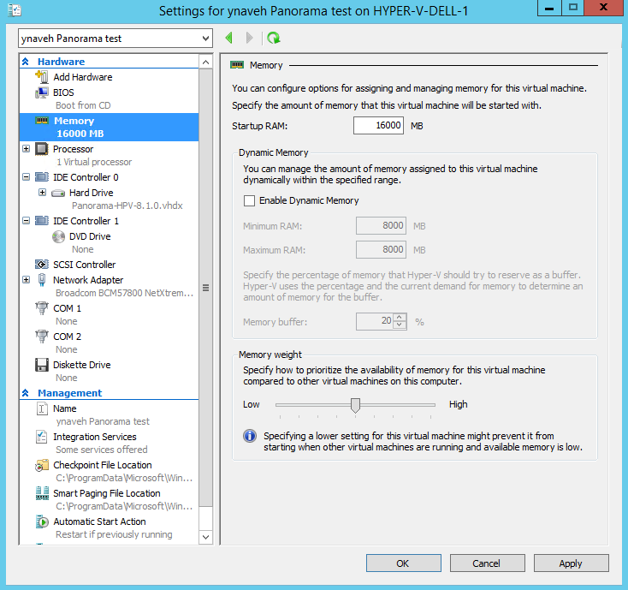This screenshot has height=590, width=628.
Task: Open Checkpoint File Location settings
Action: [x=102, y=465]
